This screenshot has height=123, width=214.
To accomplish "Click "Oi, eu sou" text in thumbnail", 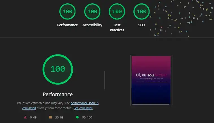I will tap(144, 75).
